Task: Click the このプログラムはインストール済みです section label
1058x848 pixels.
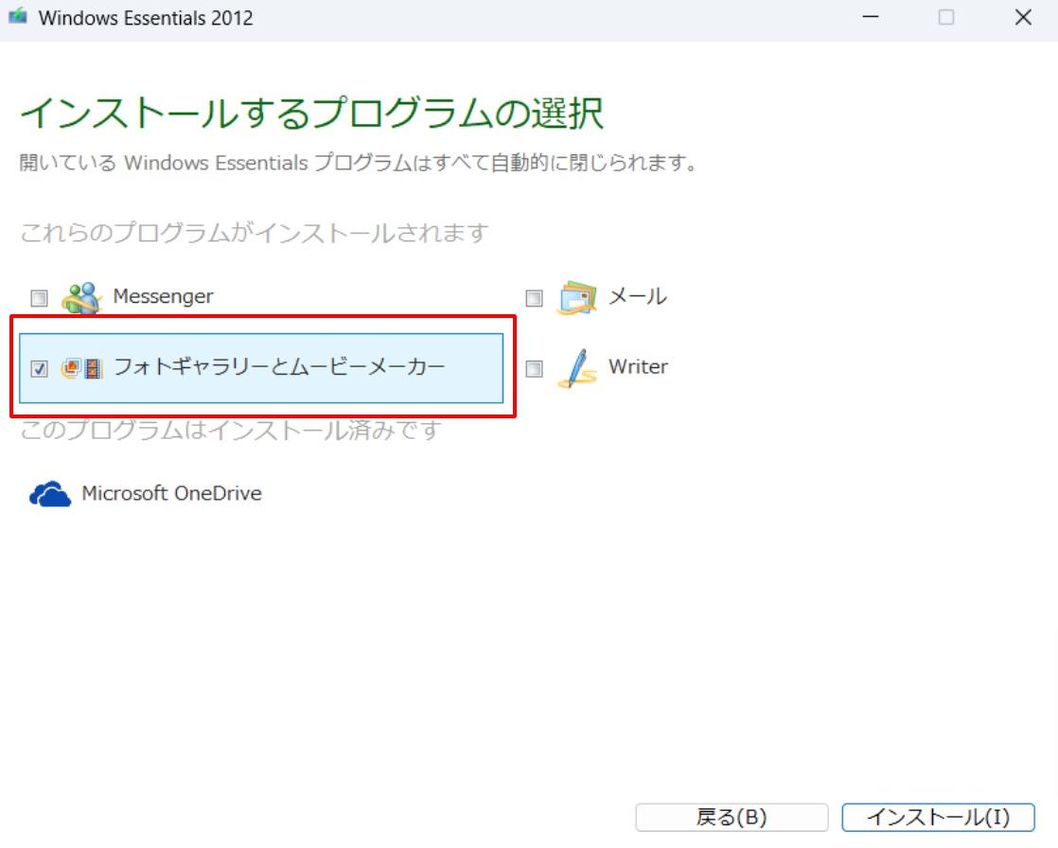Action: pyautogui.click(x=231, y=430)
